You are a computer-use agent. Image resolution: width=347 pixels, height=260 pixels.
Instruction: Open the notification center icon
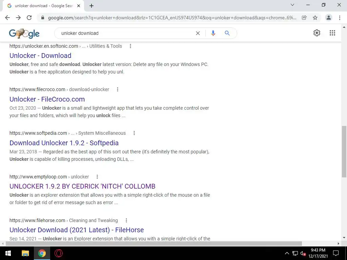[x=336, y=253]
